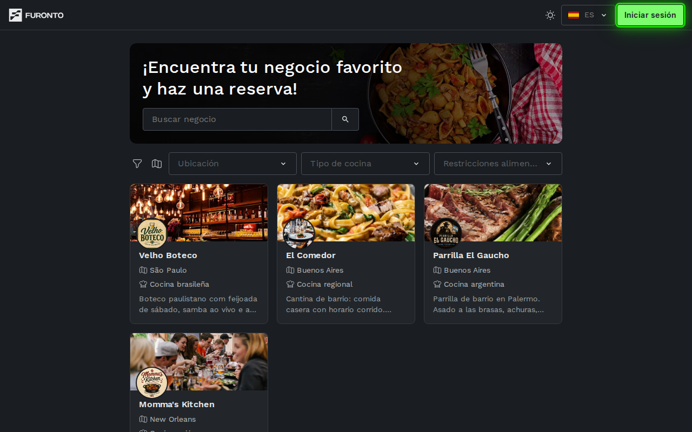Click the Parrilla El Gaucho round logo
This screenshot has height=432, width=692.
tap(446, 234)
